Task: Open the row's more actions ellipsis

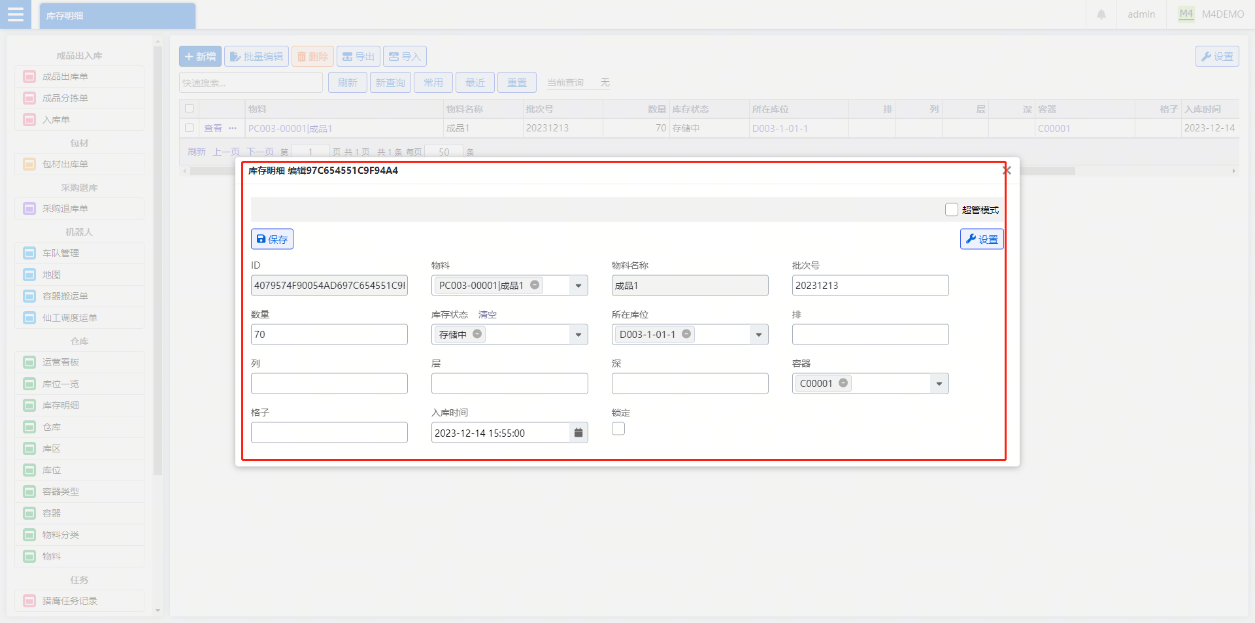Action: click(233, 128)
